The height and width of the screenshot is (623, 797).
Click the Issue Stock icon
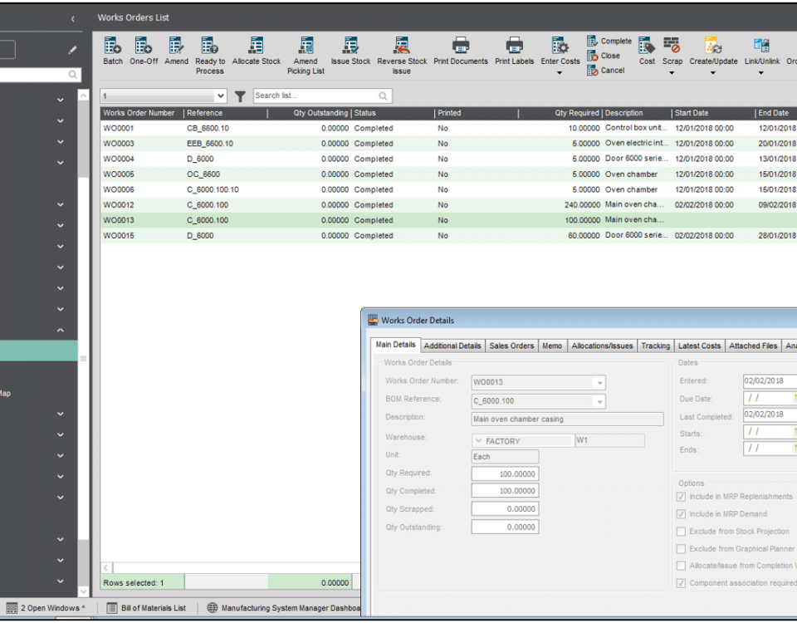[350, 46]
